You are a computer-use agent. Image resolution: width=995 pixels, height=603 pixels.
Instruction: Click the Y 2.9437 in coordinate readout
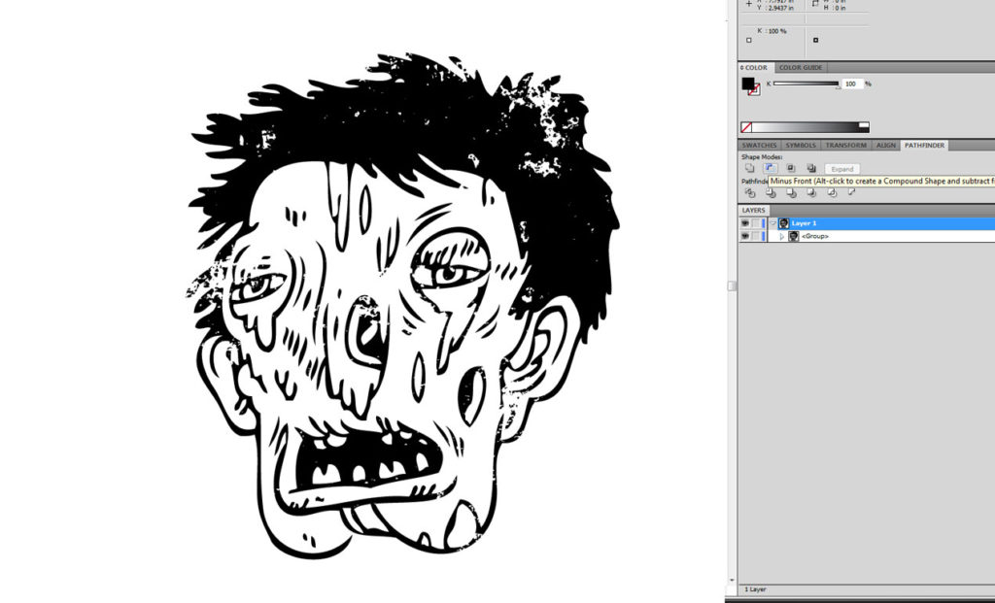(x=776, y=8)
